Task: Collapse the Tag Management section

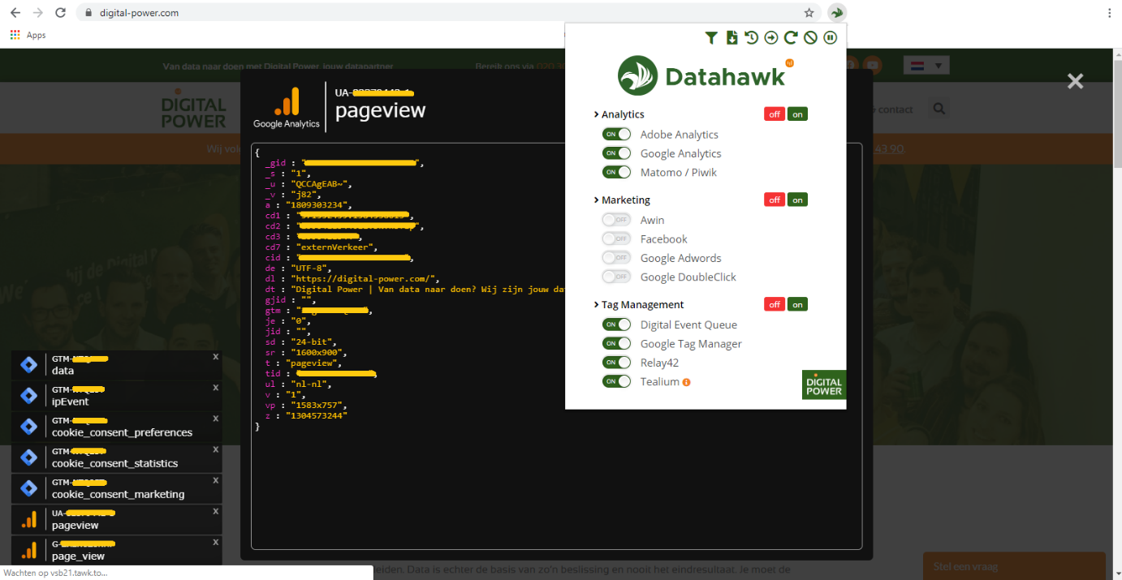Action: [638, 304]
